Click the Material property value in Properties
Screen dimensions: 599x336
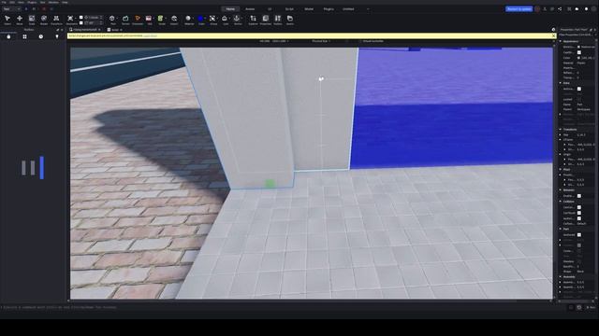pos(582,63)
